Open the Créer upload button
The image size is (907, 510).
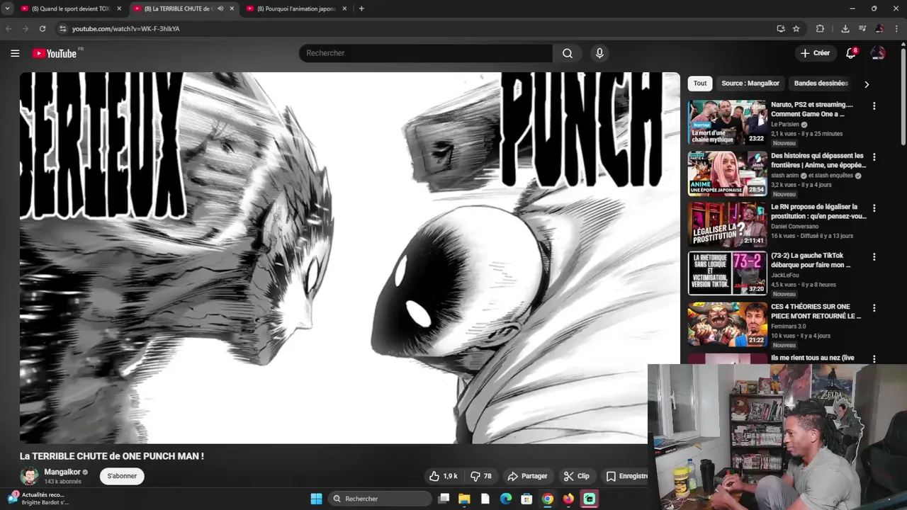[815, 53]
